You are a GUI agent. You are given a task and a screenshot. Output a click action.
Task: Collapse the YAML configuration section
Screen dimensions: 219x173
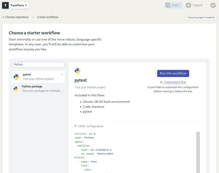89,126
